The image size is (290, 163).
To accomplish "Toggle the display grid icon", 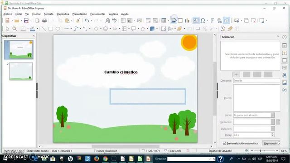I will coord(123,20).
